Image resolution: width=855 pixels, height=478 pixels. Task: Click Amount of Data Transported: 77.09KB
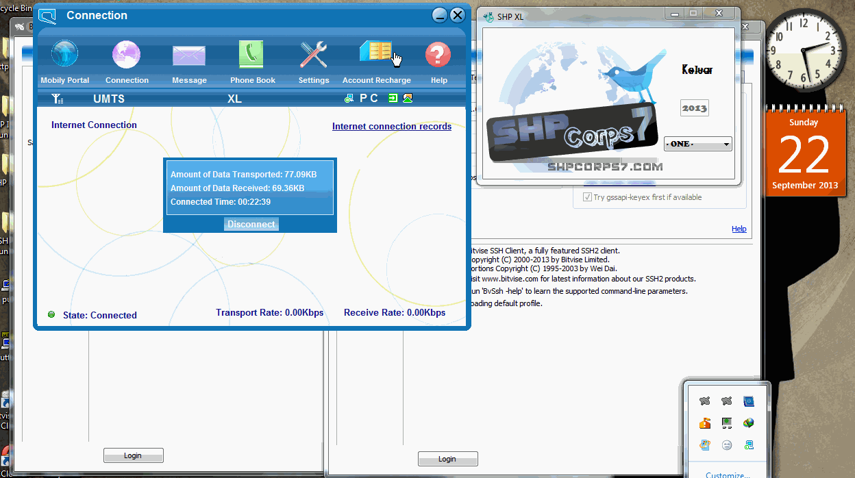244,175
